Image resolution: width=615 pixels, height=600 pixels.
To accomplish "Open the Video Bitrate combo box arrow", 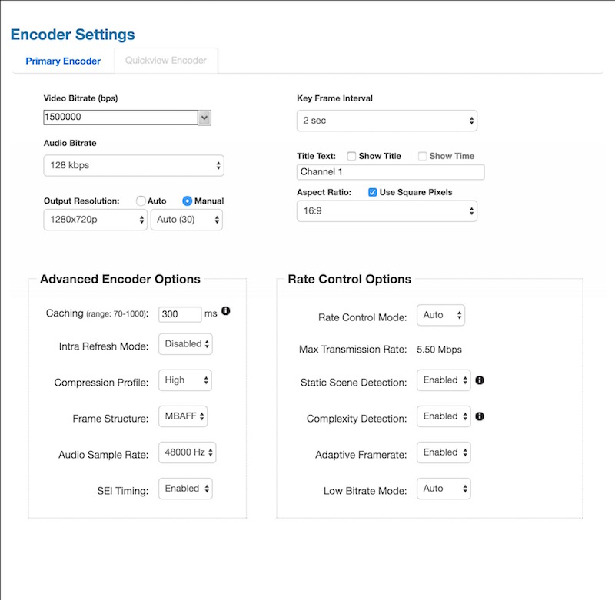I will point(204,118).
